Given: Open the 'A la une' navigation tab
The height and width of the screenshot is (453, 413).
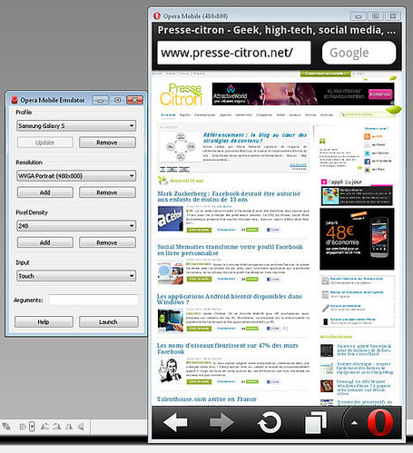Looking at the screenshot, I should (x=168, y=115).
